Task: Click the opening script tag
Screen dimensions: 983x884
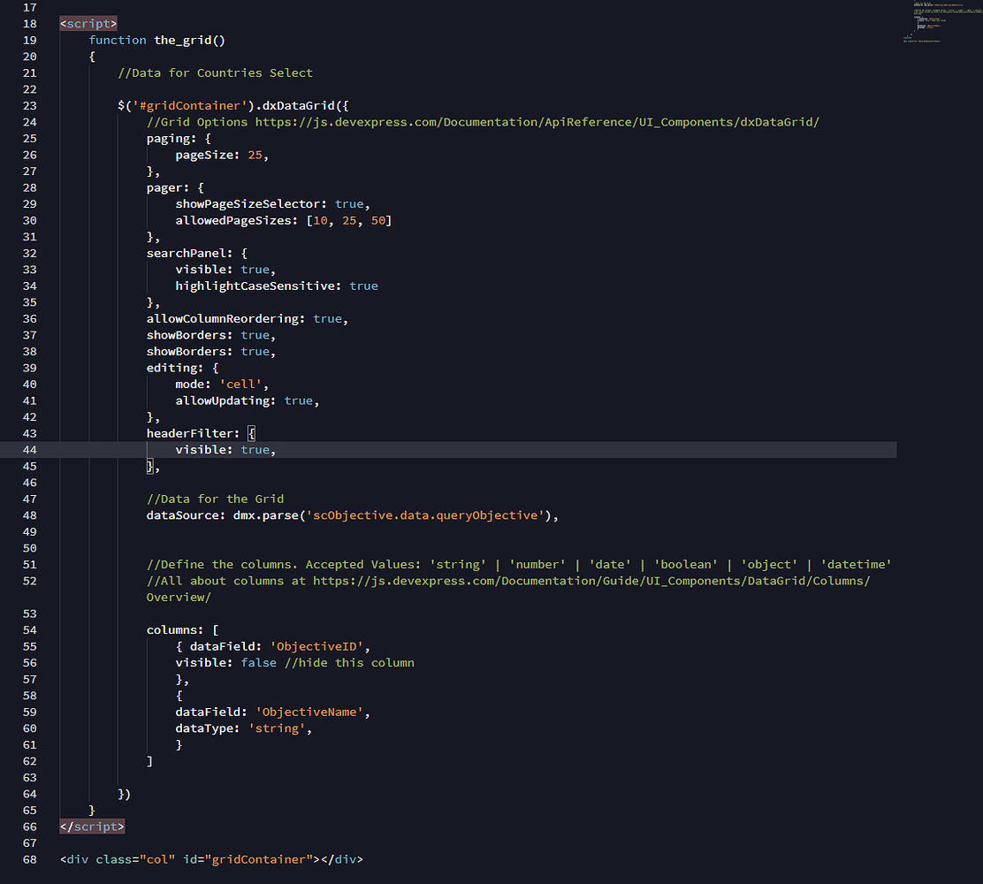Action: (x=88, y=24)
